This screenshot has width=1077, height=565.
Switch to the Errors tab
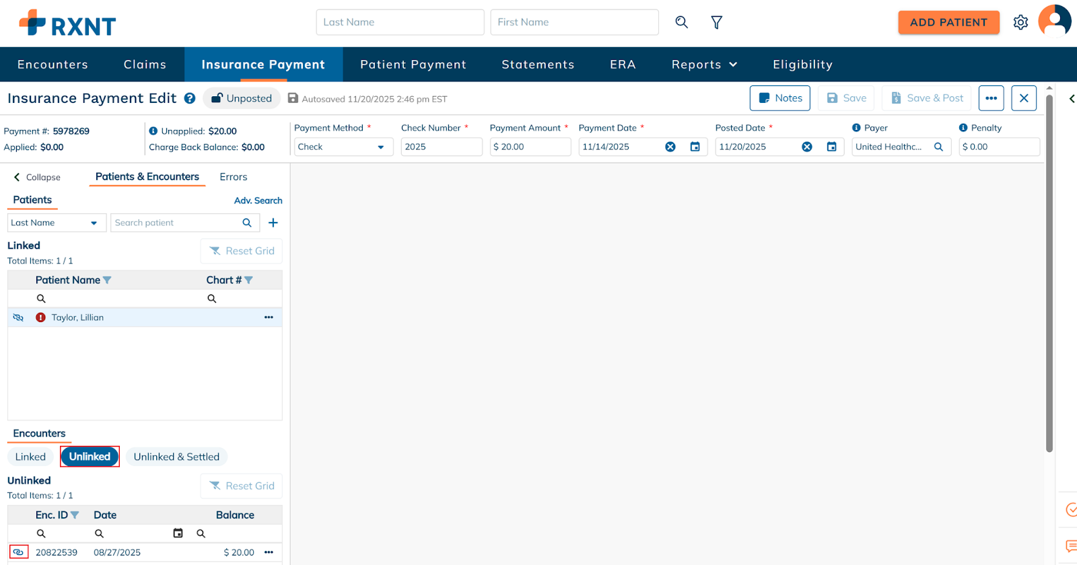tap(233, 177)
